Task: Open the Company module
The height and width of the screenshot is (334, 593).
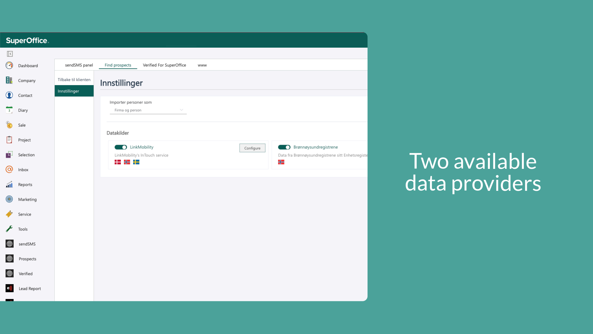Action: [27, 80]
